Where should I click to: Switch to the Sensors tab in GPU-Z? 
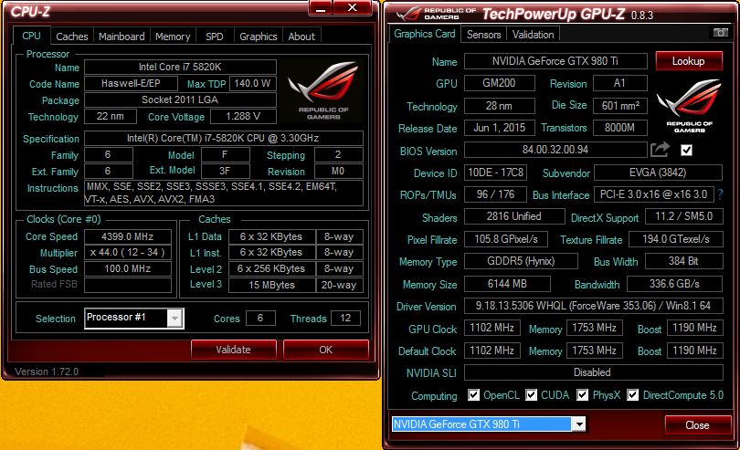[483, 35]
